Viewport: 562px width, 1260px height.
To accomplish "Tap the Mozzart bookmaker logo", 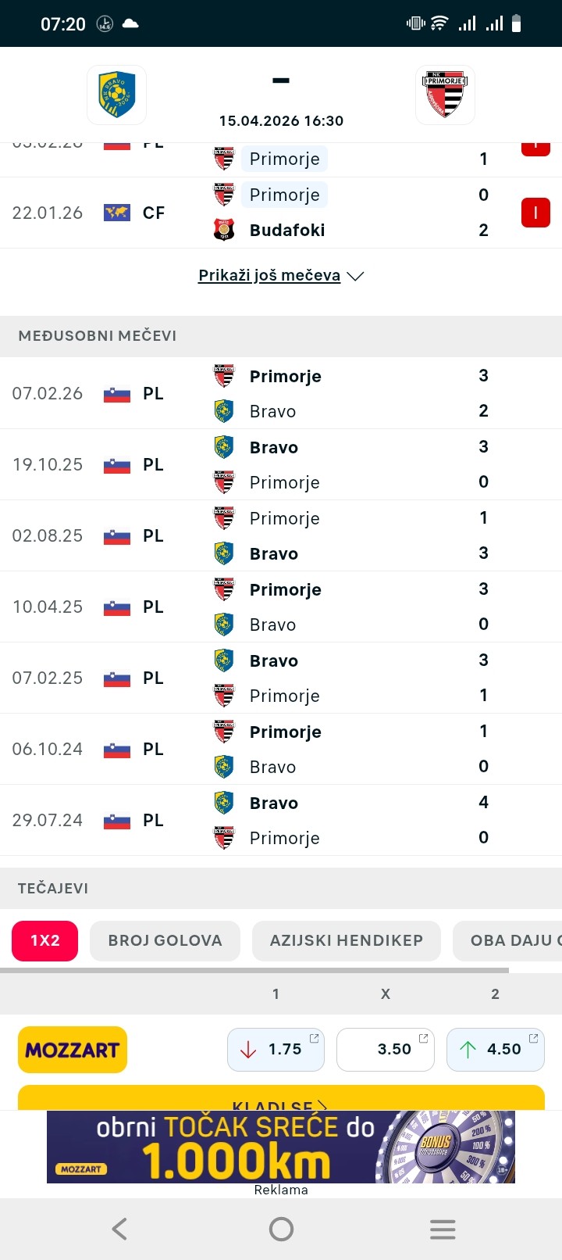I will (73, 1050).
